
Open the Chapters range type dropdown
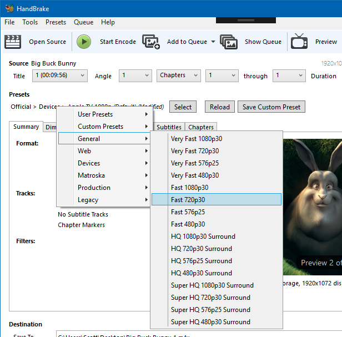[179, 76]
